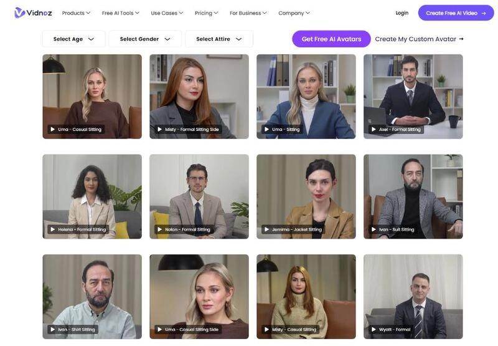Select the Misty - Formal Sitting Side thumbnail
Viewport: 498px width, 346px height.
click(199, 97)
